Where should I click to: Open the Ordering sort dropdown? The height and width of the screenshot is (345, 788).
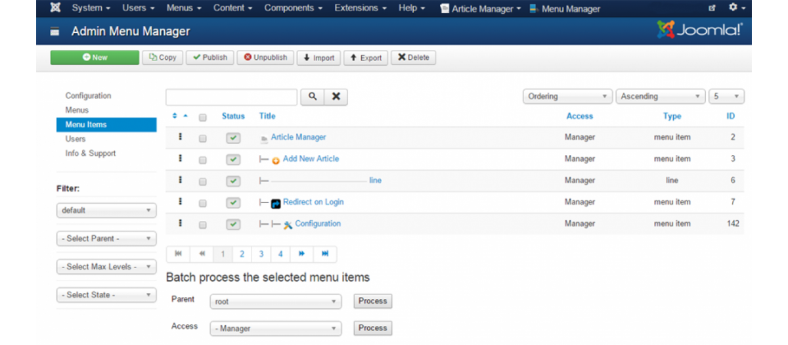click(568, 97)
